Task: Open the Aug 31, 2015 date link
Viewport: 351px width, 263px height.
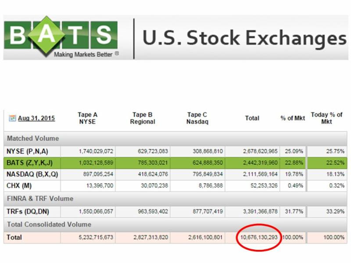Action: 36,118
